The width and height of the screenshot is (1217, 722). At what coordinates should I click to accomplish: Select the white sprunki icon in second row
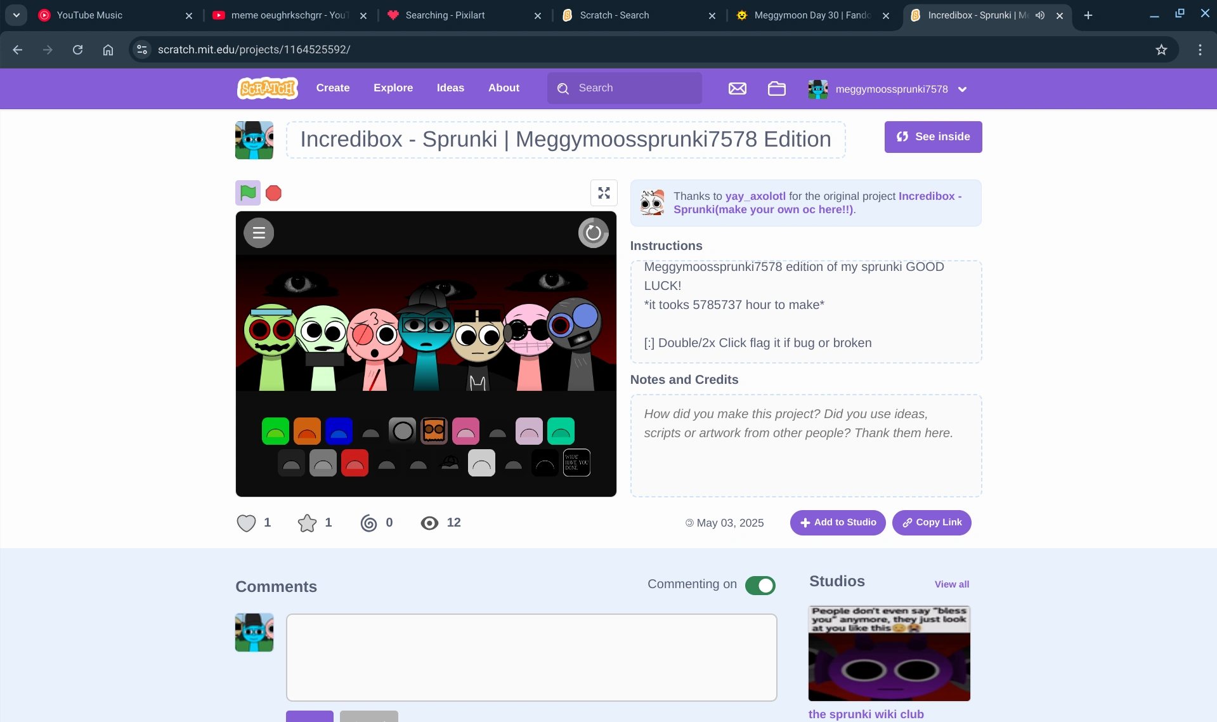[x=481, y=463]
